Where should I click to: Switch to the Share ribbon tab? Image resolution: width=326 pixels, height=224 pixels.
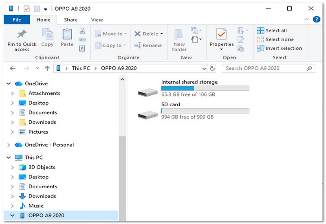point(70,20)
